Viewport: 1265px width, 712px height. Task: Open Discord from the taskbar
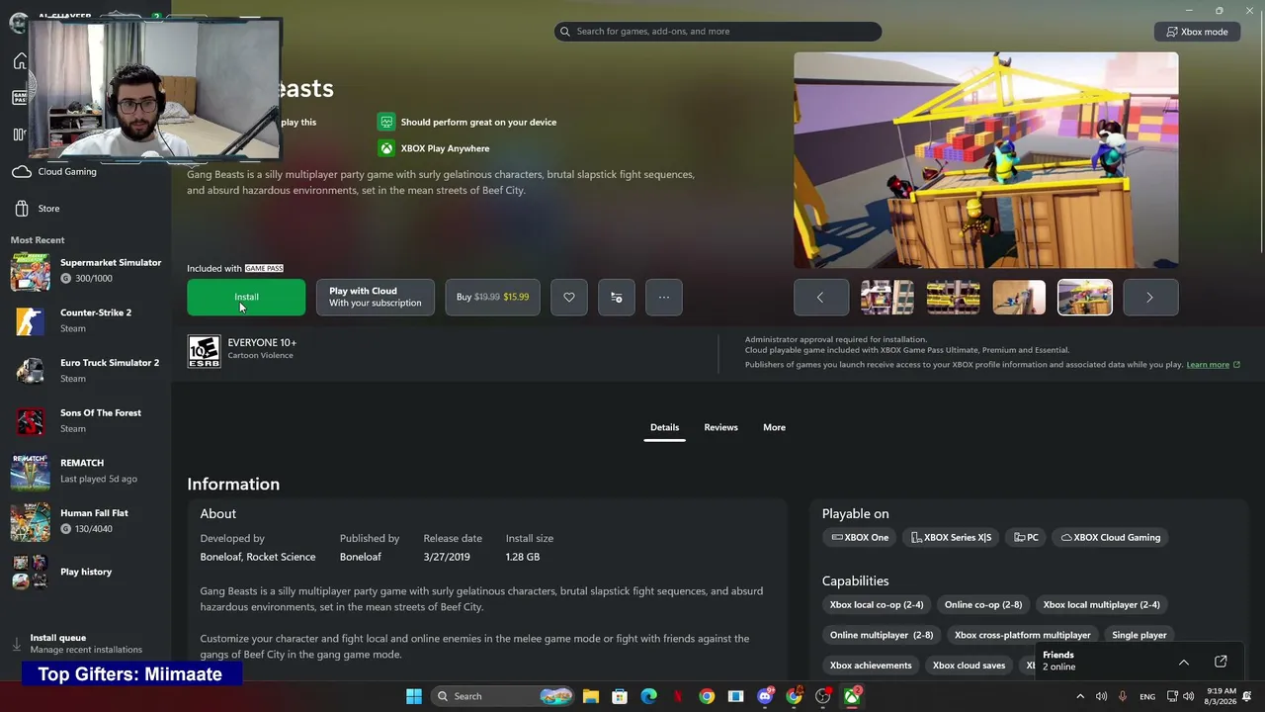pos(765,696)
